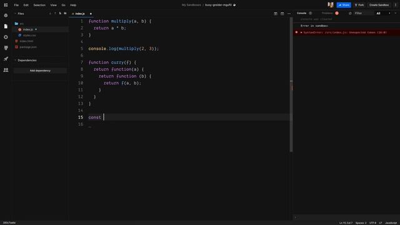400x225 pixels.
Task: Collapse the Files section chevron
Action: tap(15, 14)
